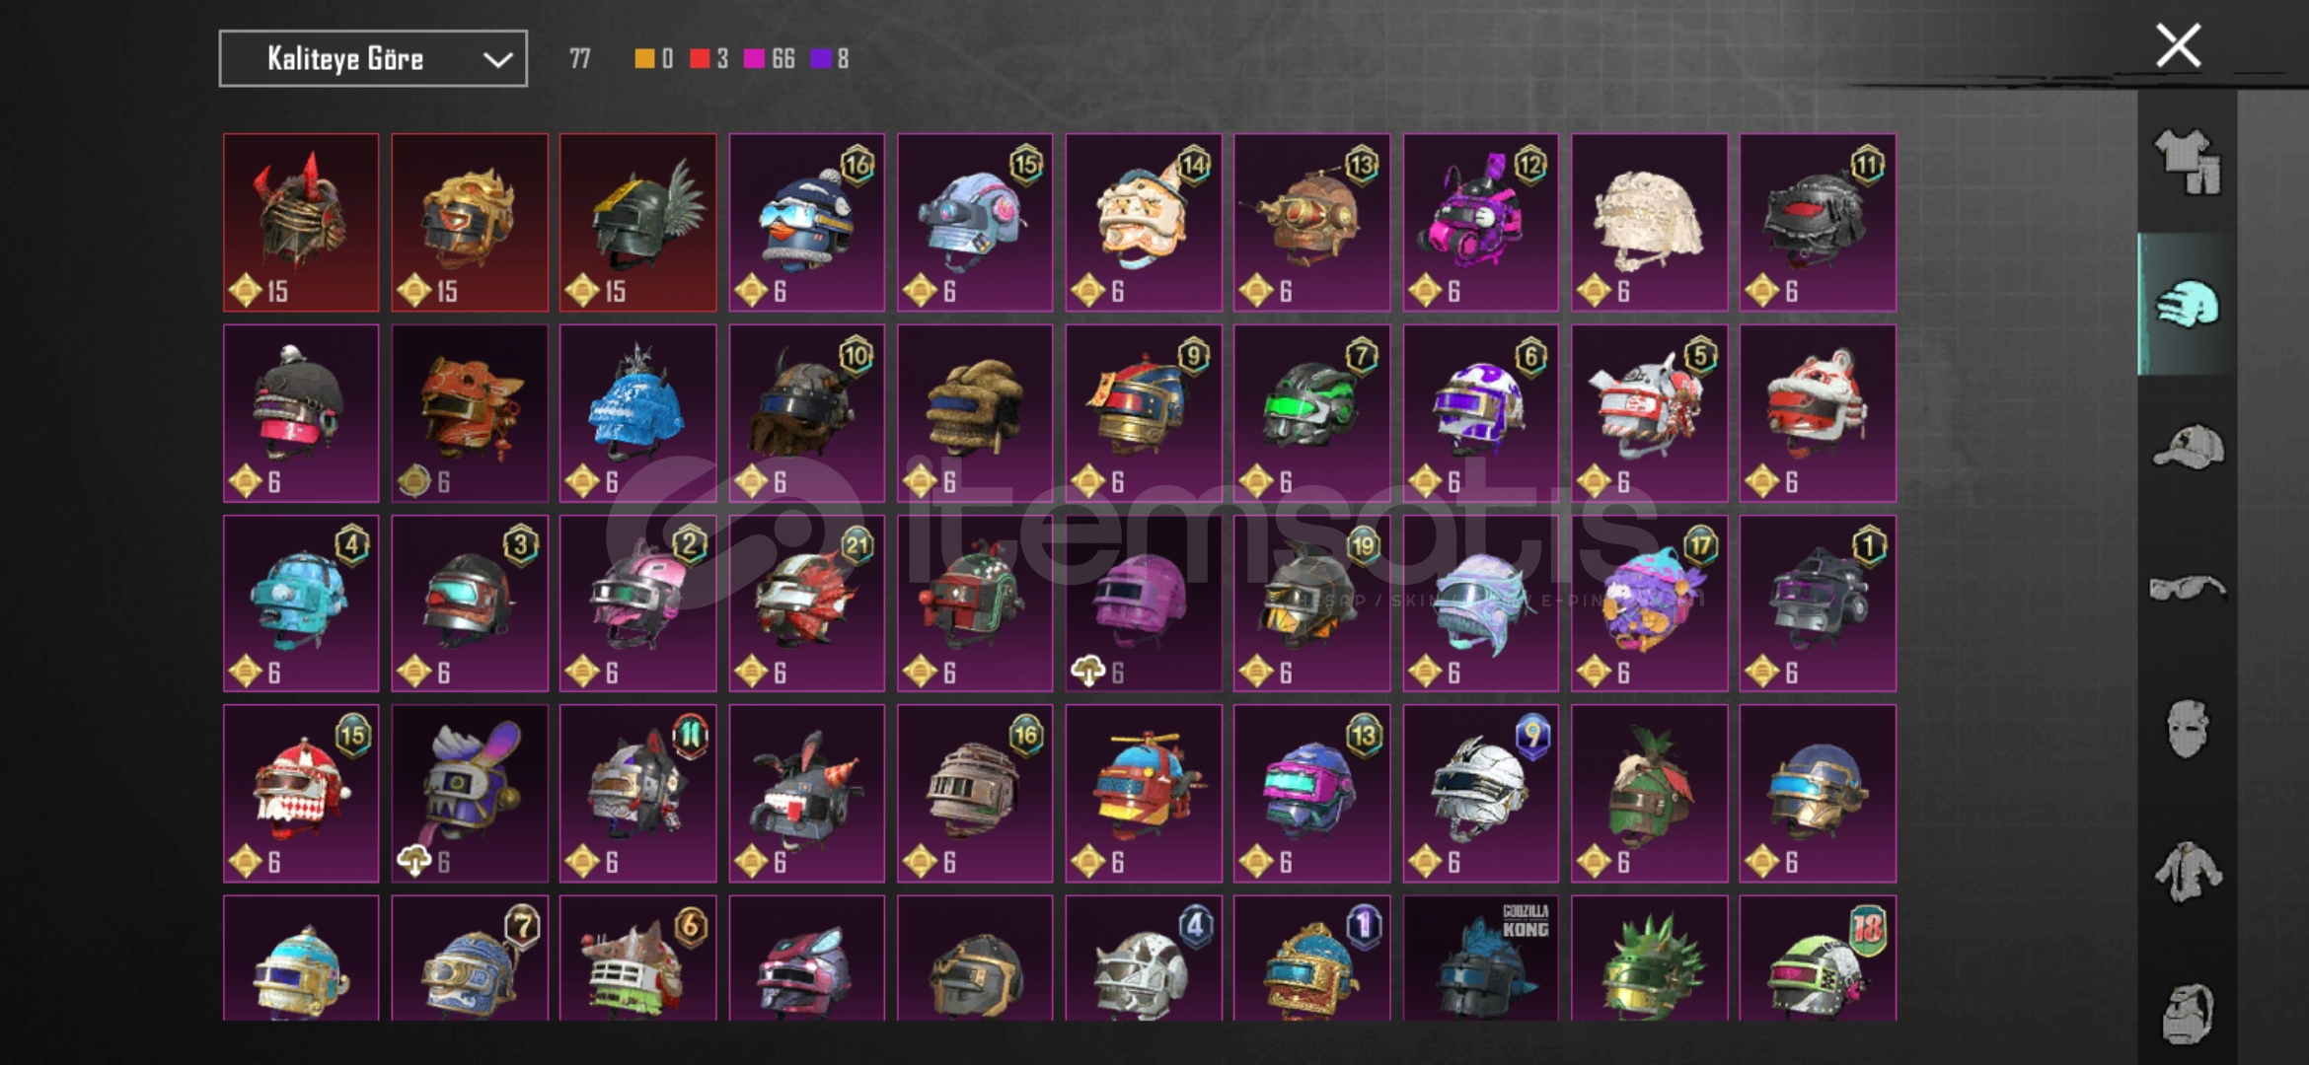Open the backpack category at sidebar bottom
The image size is (2309, 1065).
[2187, 1013]
